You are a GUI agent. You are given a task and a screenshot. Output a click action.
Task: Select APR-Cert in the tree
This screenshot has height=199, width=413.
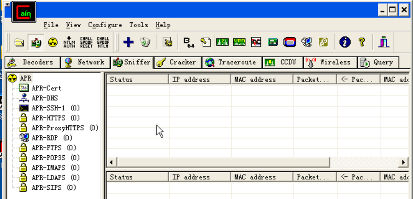[x=47, y=88]
